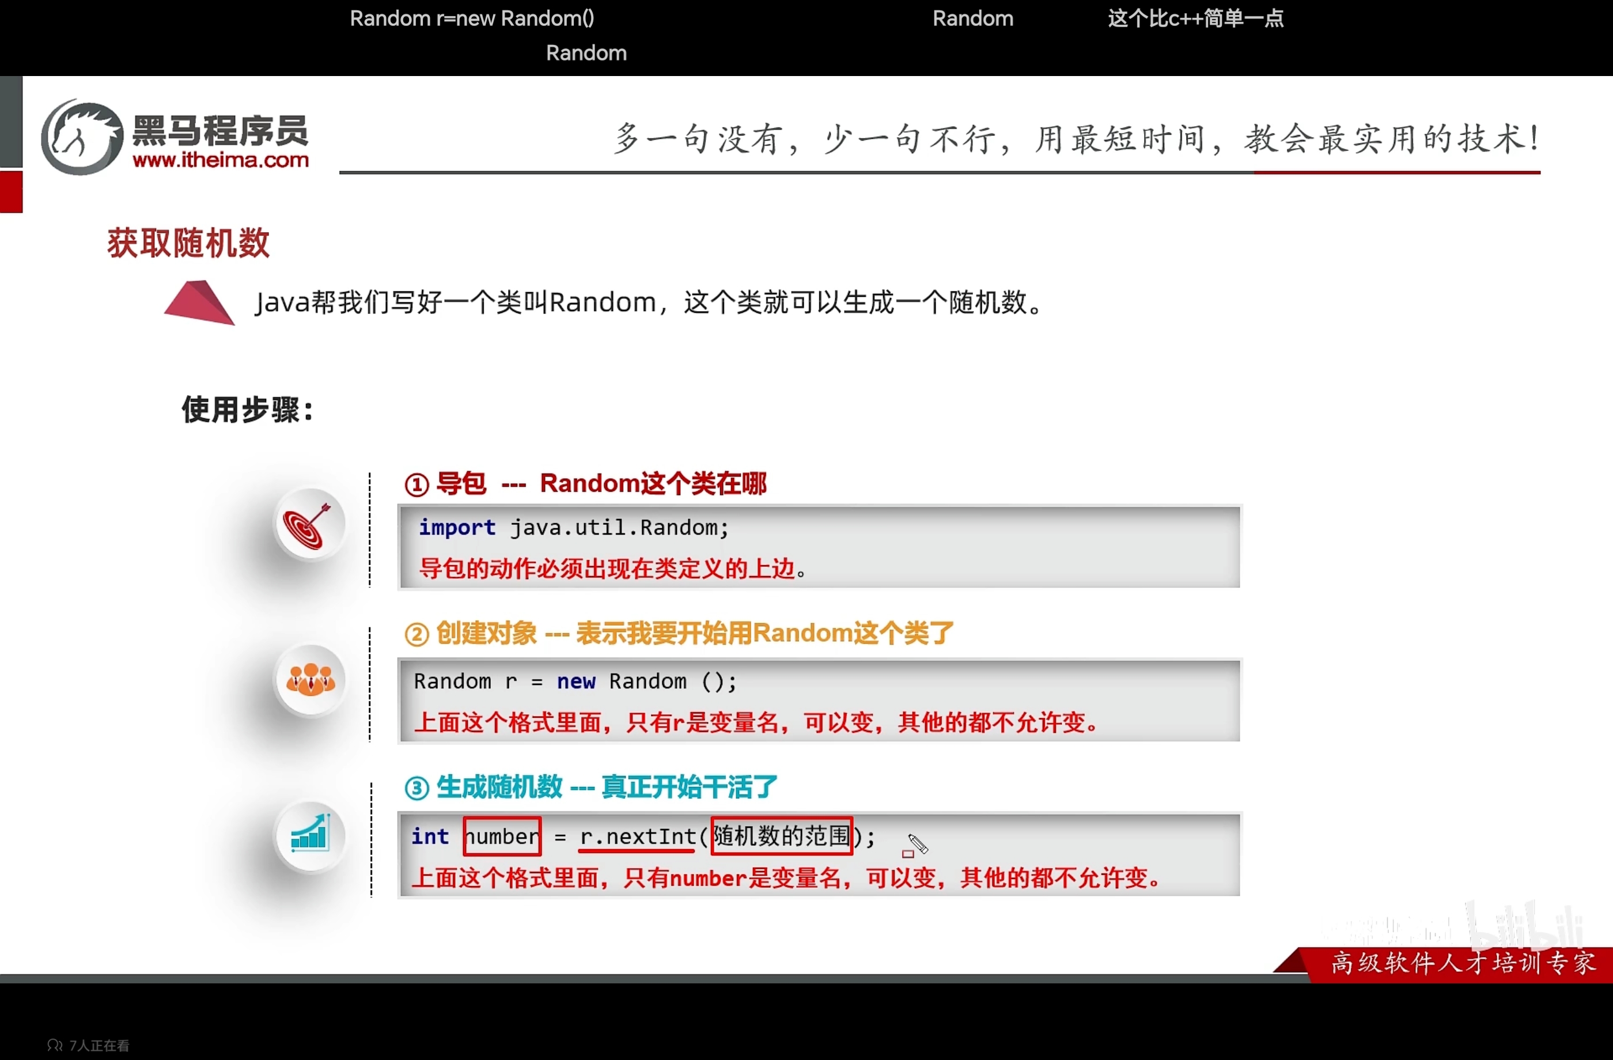Select the red-boxed 随机数的范围 parameter
The image size is (1613, 1060).
781,836
